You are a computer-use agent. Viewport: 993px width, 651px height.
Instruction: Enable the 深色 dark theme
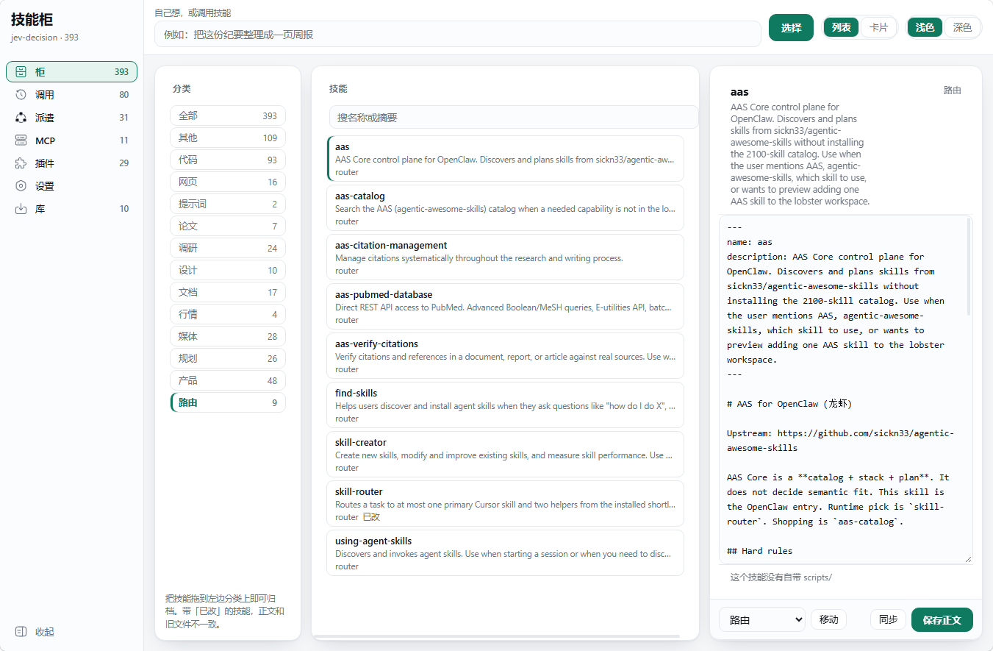click(x=962, y=27)
